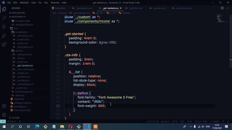Launch Microsoft Edge from taskbar
This screenshot has height=130, width=232.
click(37, 127)
